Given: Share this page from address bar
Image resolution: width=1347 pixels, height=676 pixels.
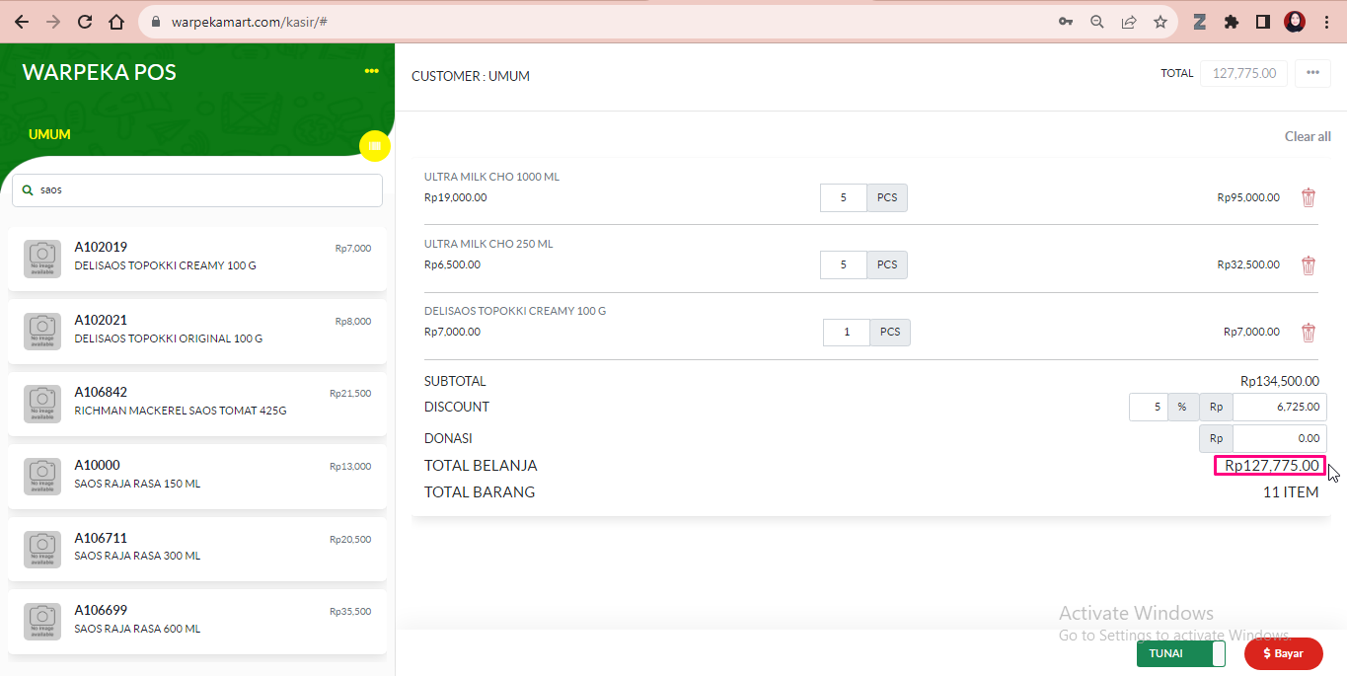Looking at the screenshot, I should (x=1129, y=22).
